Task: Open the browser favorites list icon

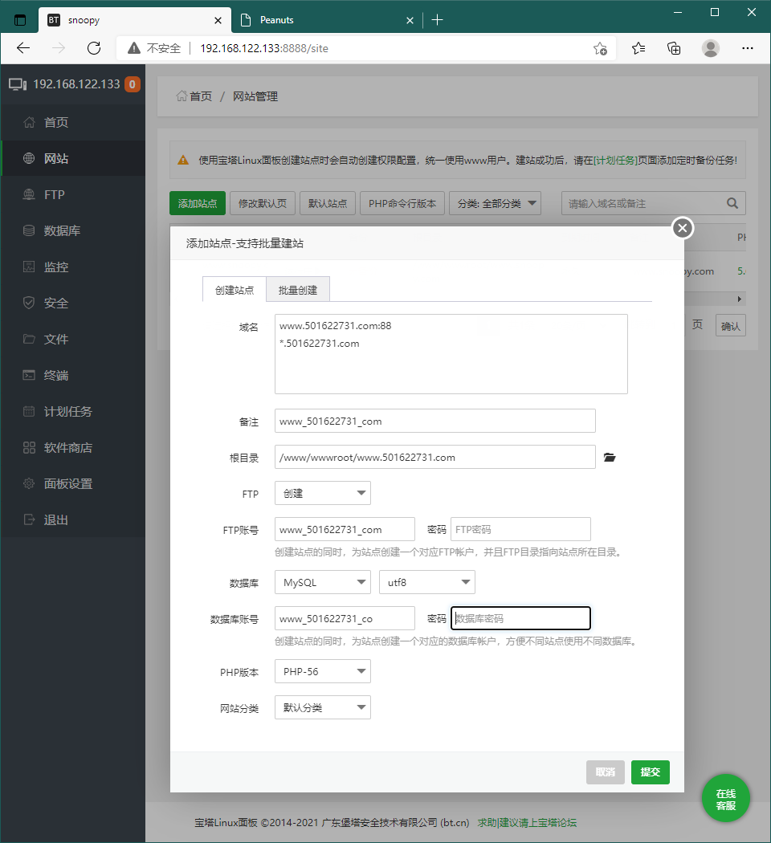Action: pos(638,48)
